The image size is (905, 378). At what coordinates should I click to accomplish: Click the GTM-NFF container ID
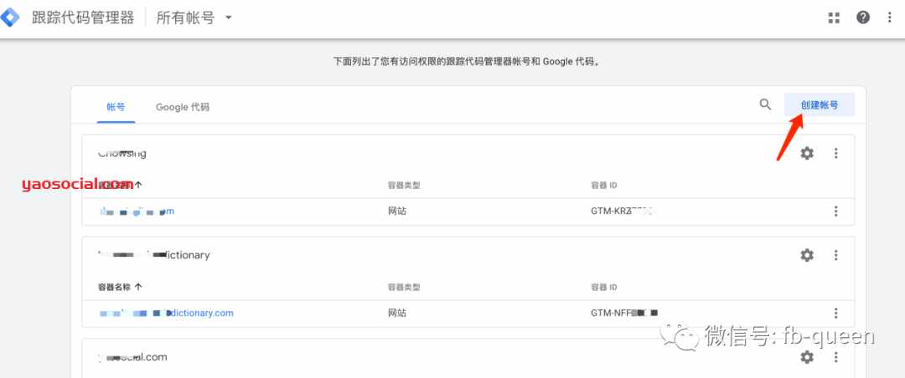pyautogui.click(x=624, y=313)
